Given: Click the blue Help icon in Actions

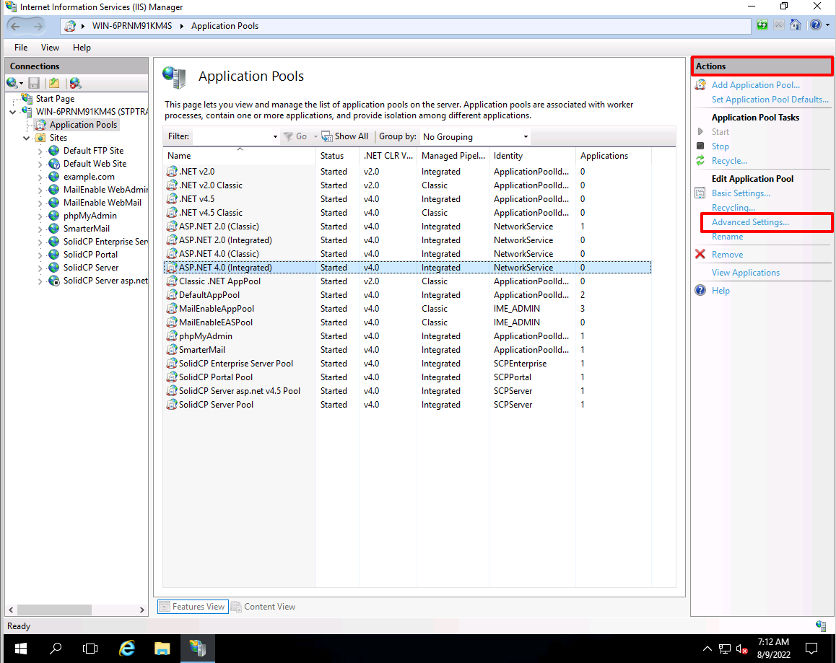Looking at the screenshot, I should pos(700,291).
